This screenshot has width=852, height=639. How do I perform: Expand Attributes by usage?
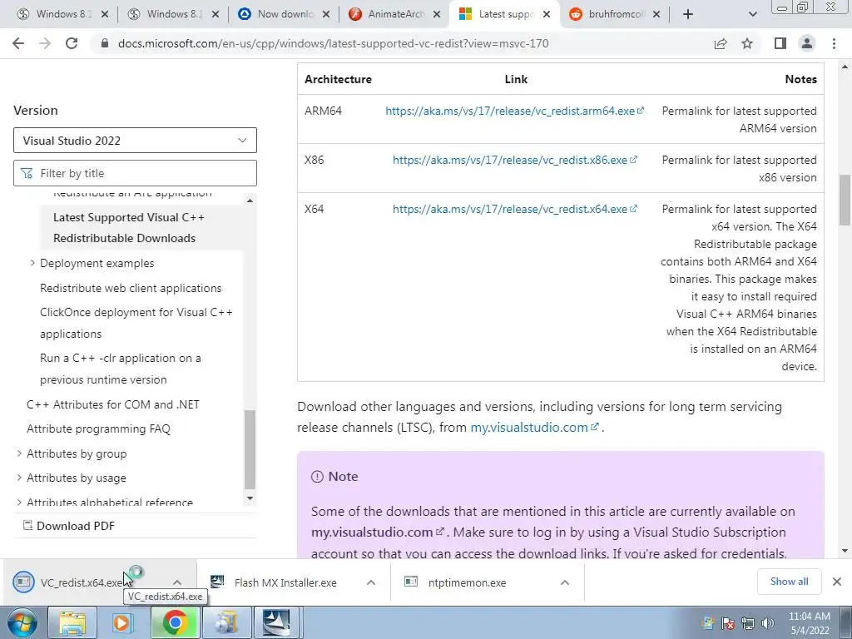click(19, 478)
